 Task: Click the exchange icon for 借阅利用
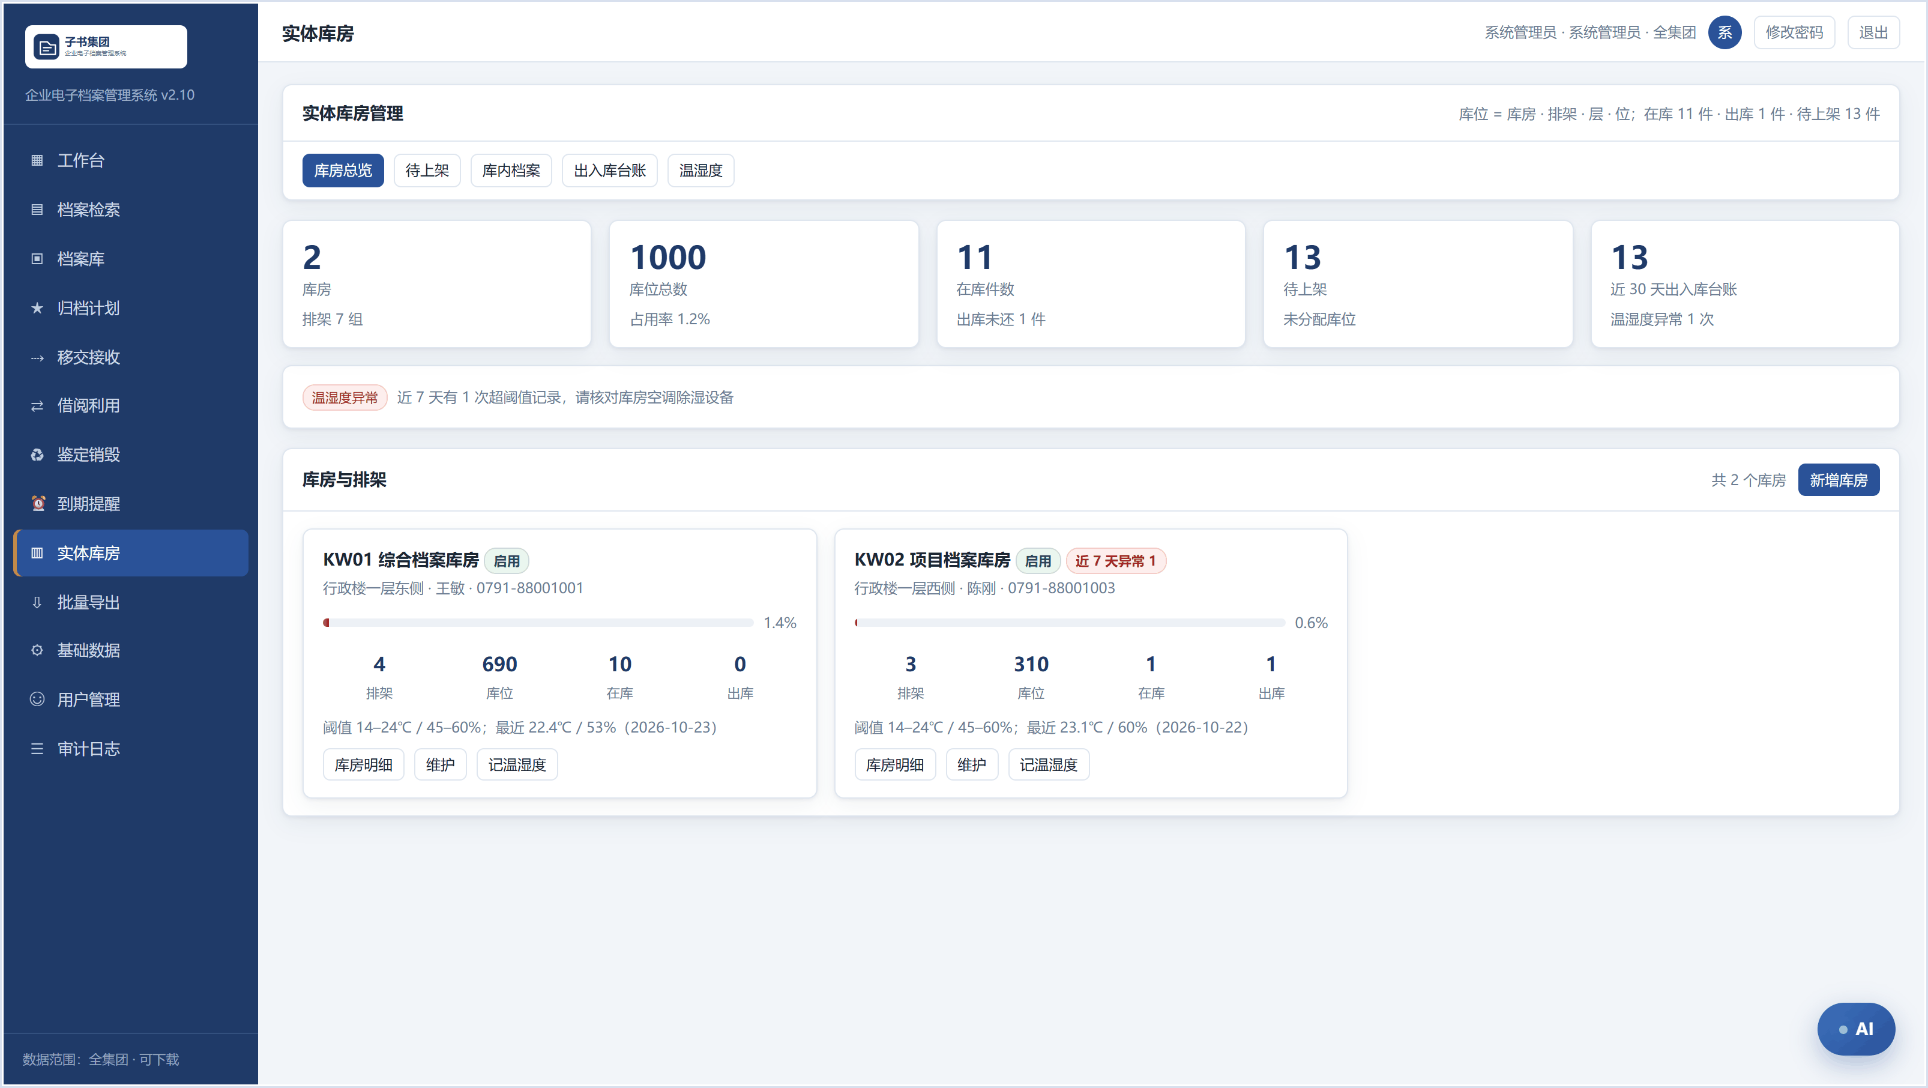click(37, 406)
